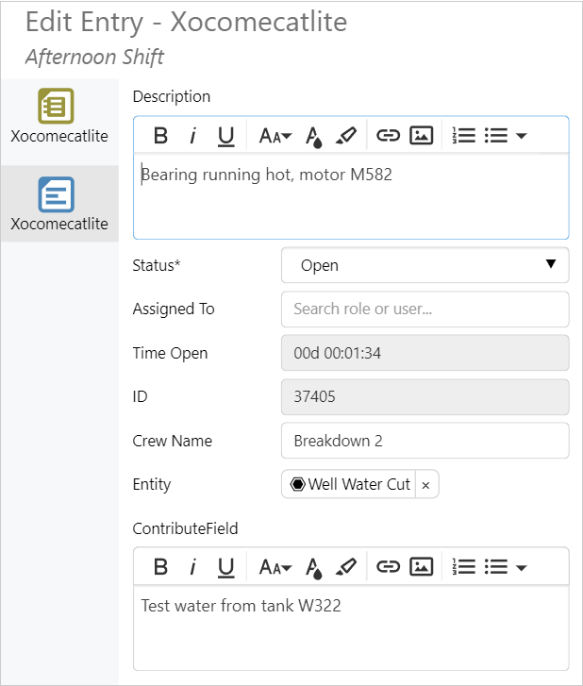583x686 pixels.
Task: Switch to the first Xocomecatlite tab with olive icon
Action: coord(58,115)
